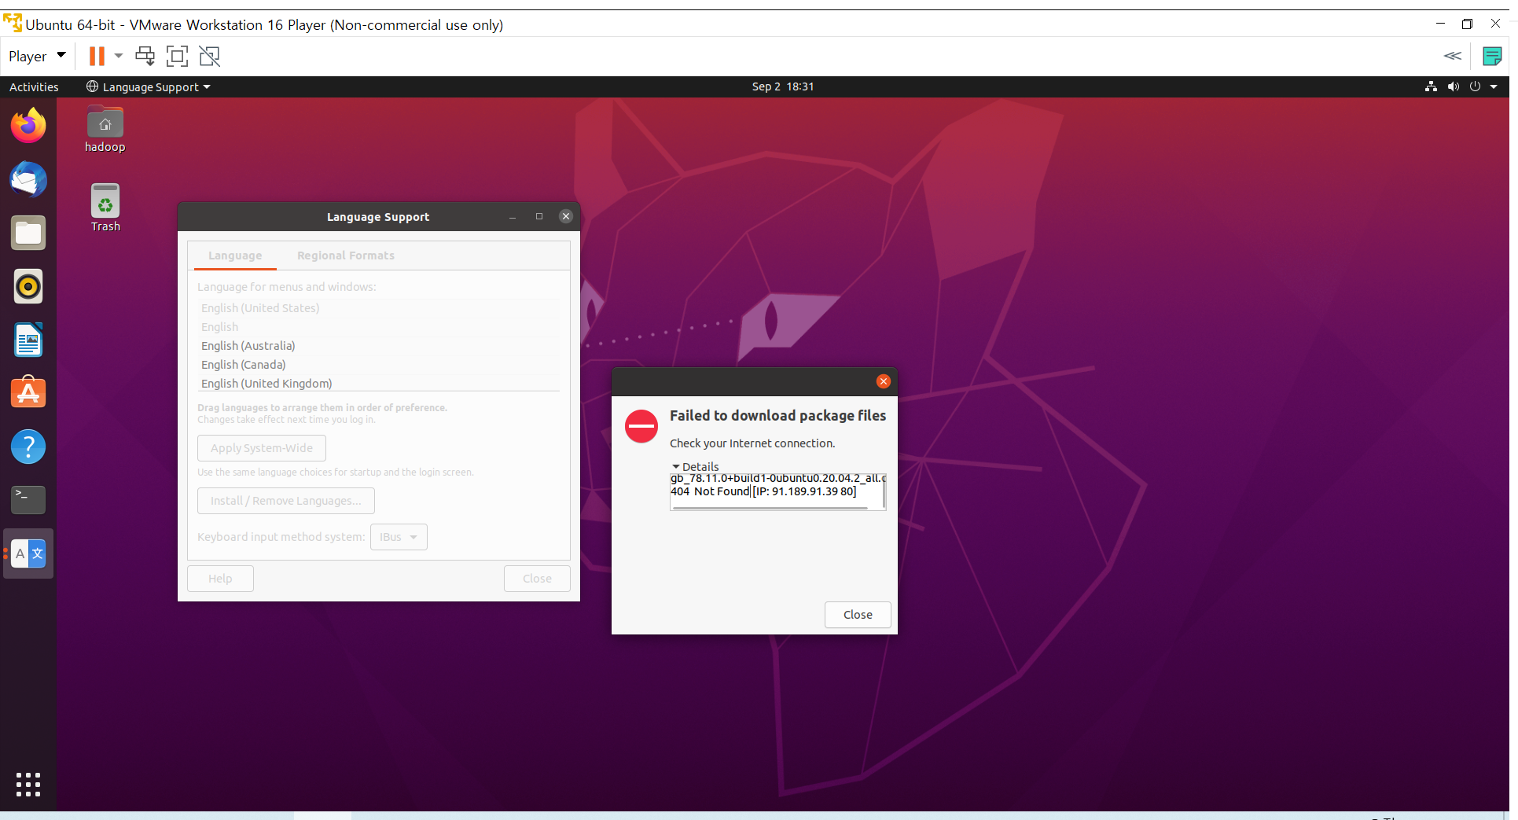This screenshot has width=1518, height=820.
Task: Open the Player menu dropdown
Action: coord(37,56)
